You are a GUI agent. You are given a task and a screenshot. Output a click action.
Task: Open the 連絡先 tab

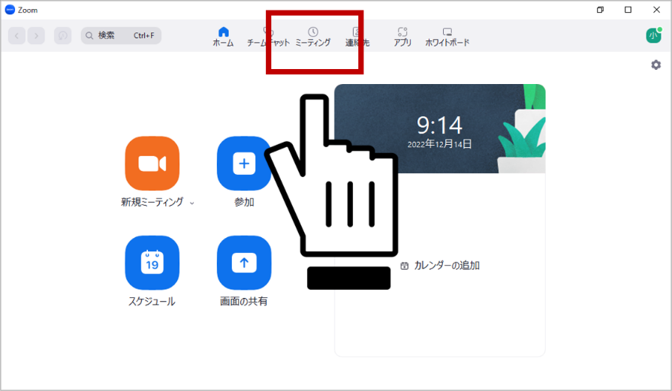tap(357, 37)
